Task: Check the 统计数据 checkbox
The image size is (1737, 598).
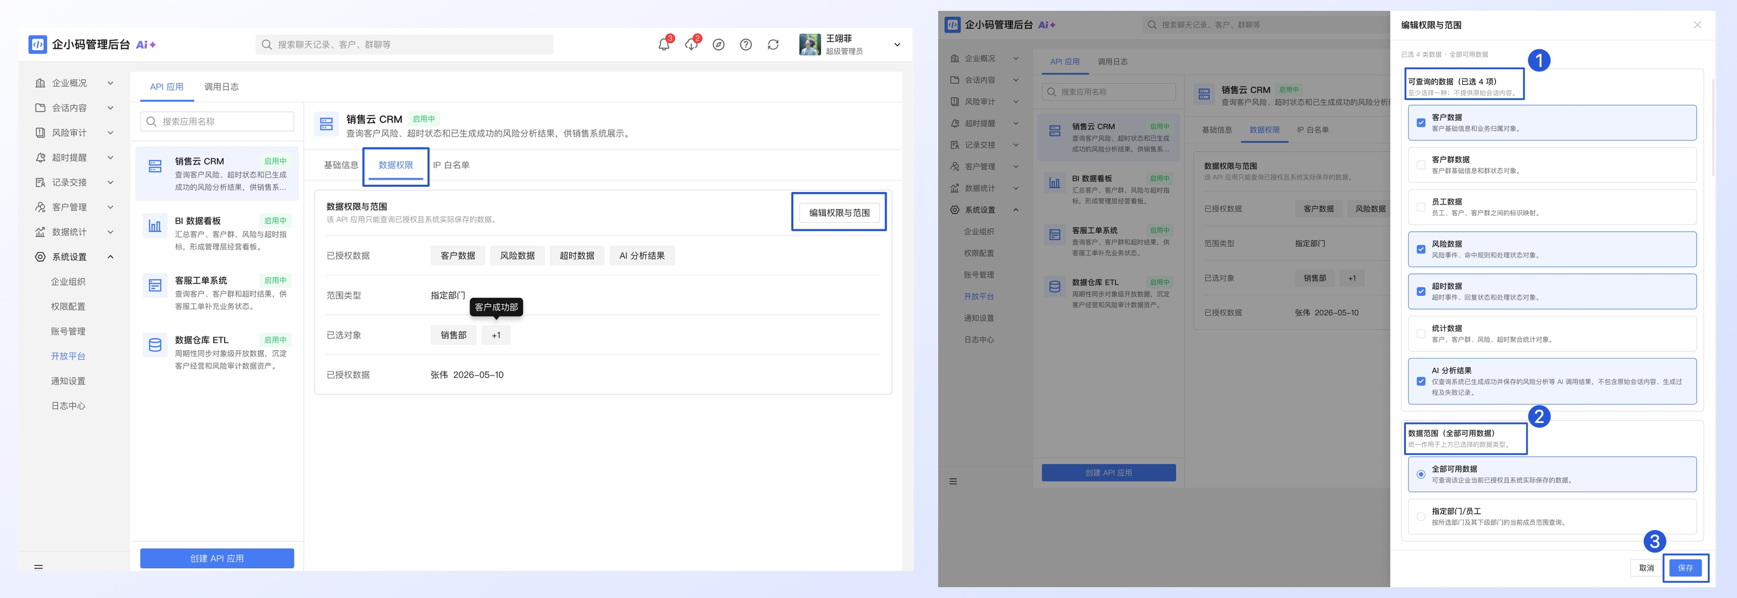Action: (1421, 334)
